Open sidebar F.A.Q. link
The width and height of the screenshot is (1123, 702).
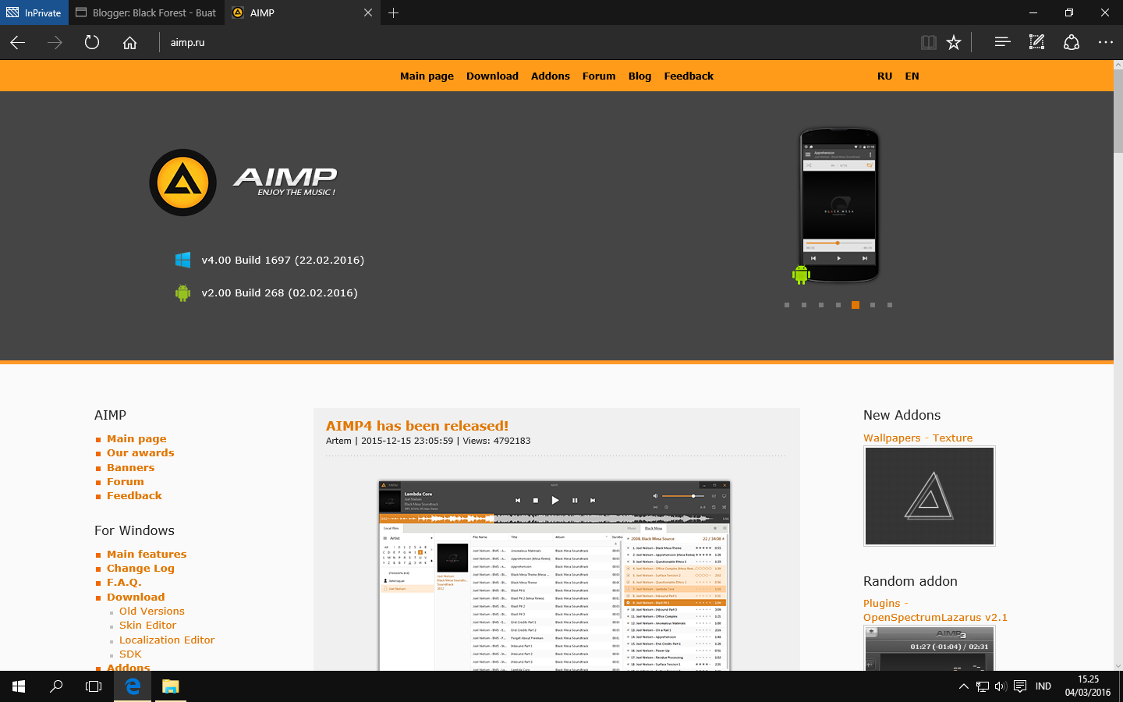tap(124, 582)
